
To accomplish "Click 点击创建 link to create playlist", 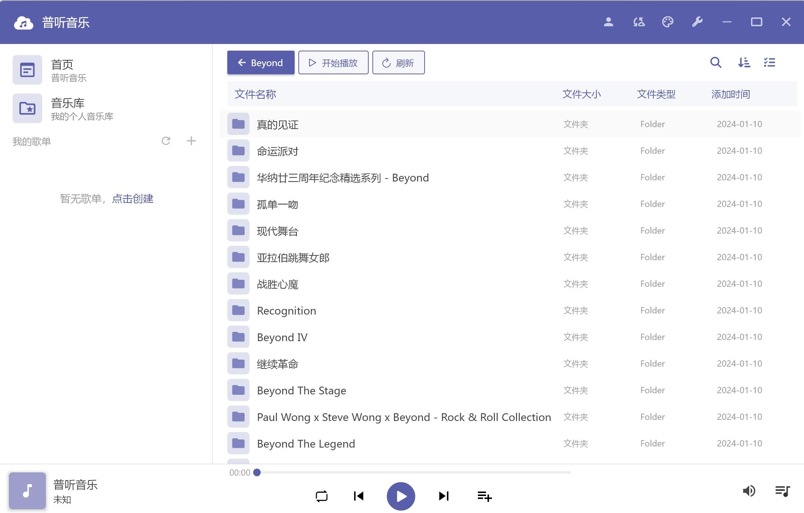I will click(x=133, y=199).
